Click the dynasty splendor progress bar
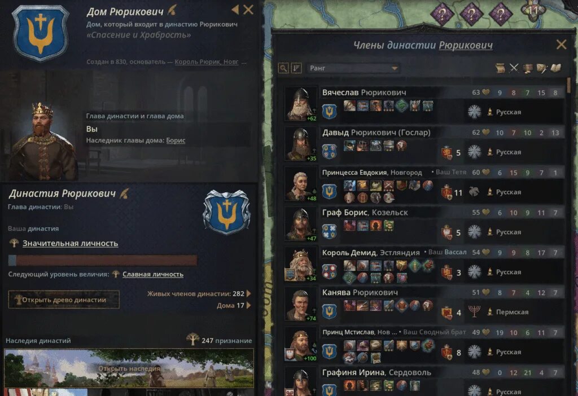The image size is (578, 396). (x=103, y=260)
